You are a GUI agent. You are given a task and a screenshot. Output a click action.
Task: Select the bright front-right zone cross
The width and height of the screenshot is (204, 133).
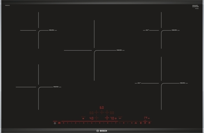pos(107,118)
